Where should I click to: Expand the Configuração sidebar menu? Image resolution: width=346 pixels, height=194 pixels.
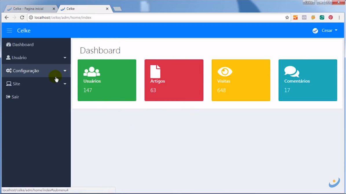pos(26,71)
